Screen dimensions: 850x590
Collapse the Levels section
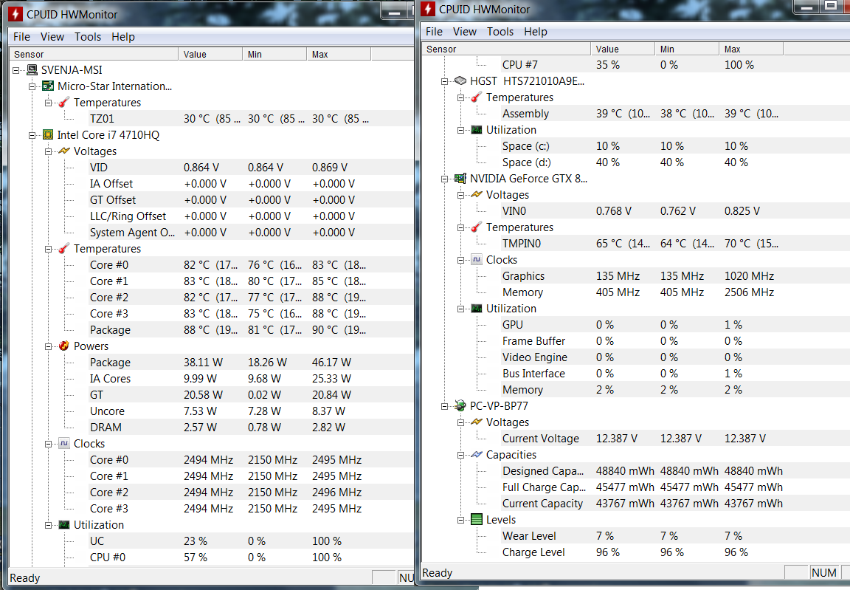[x=460, y=520]
